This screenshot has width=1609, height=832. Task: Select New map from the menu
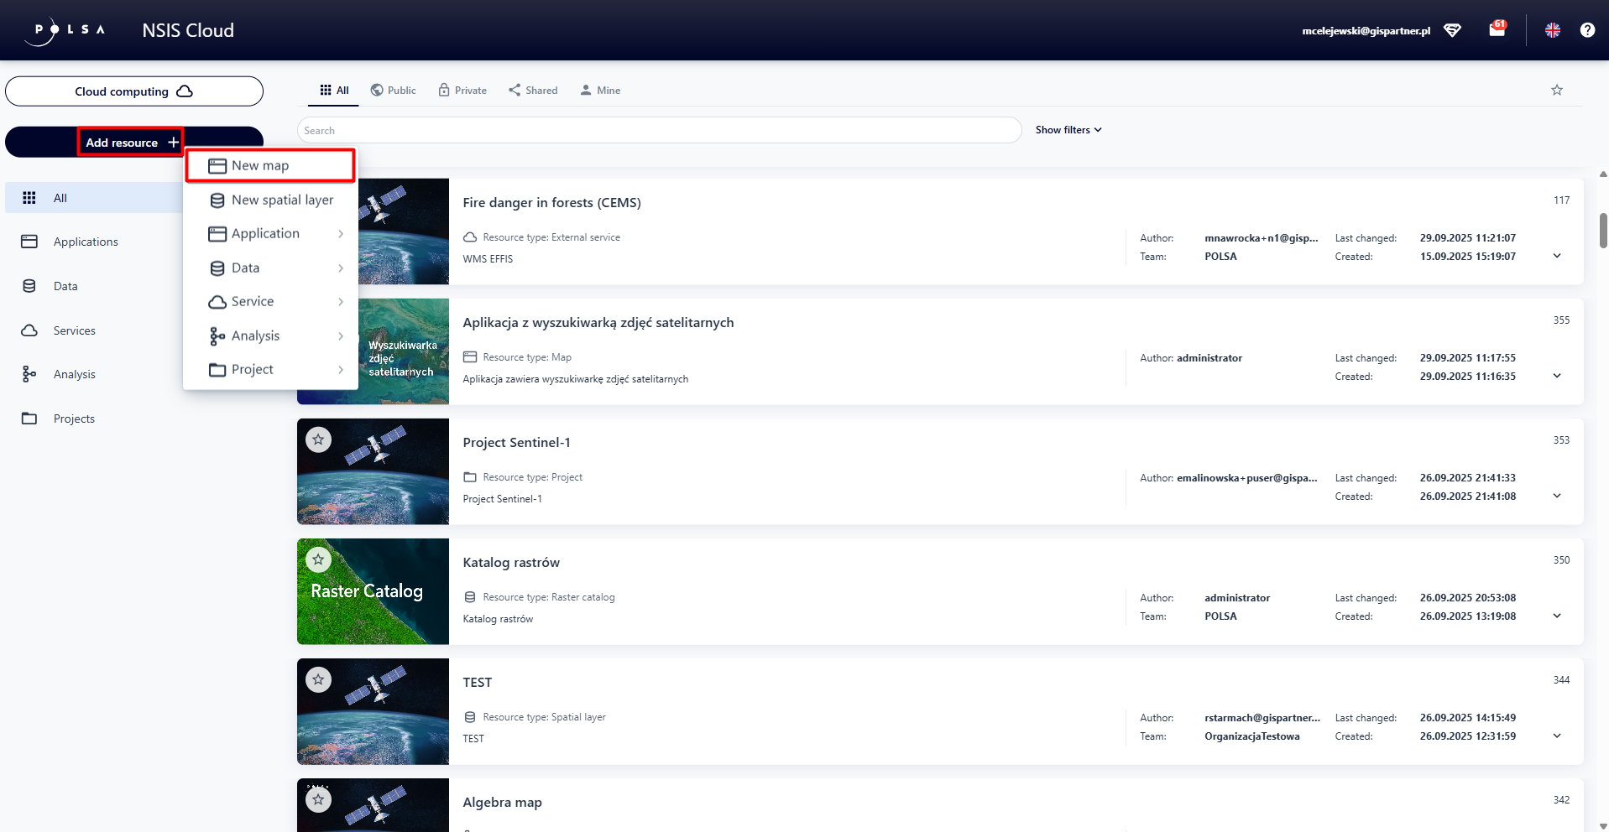[270, 166]
